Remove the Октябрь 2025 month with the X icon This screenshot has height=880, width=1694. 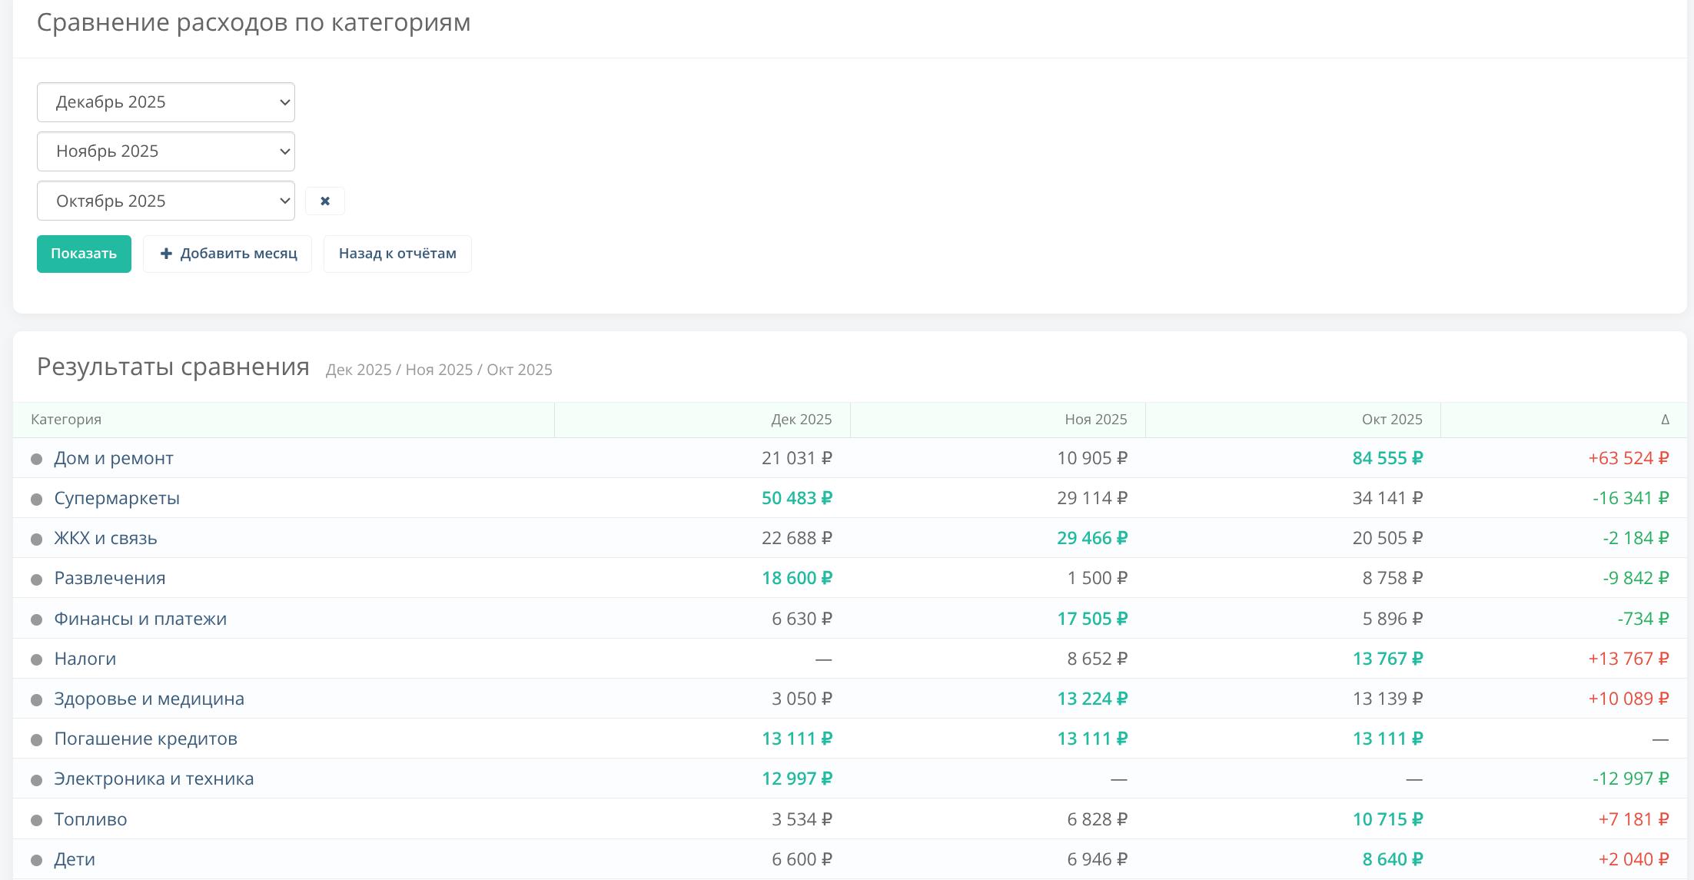pyautogui.click(x=324, y=201)
